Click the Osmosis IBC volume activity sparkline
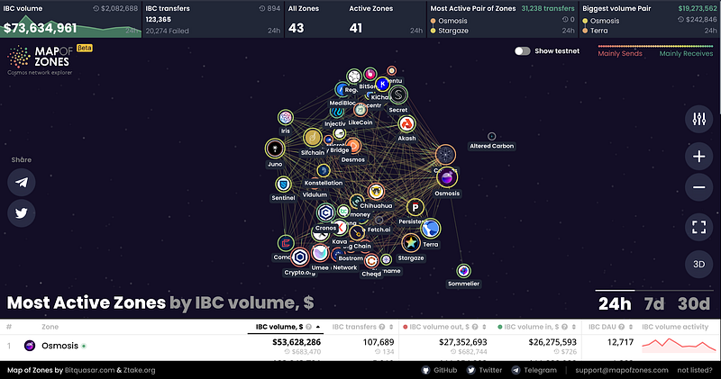721x379 pixels. [679, 345]
